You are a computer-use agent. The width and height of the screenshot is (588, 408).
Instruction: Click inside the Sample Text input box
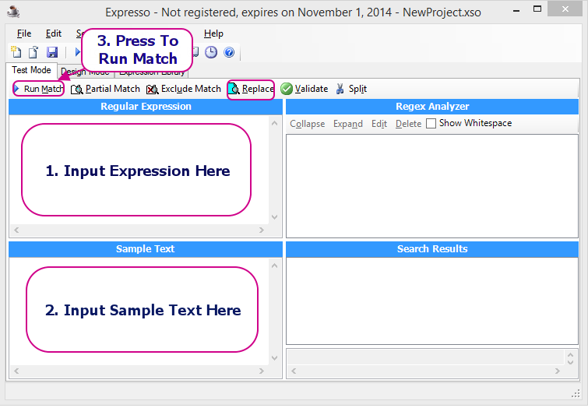[x=139, y=311]
